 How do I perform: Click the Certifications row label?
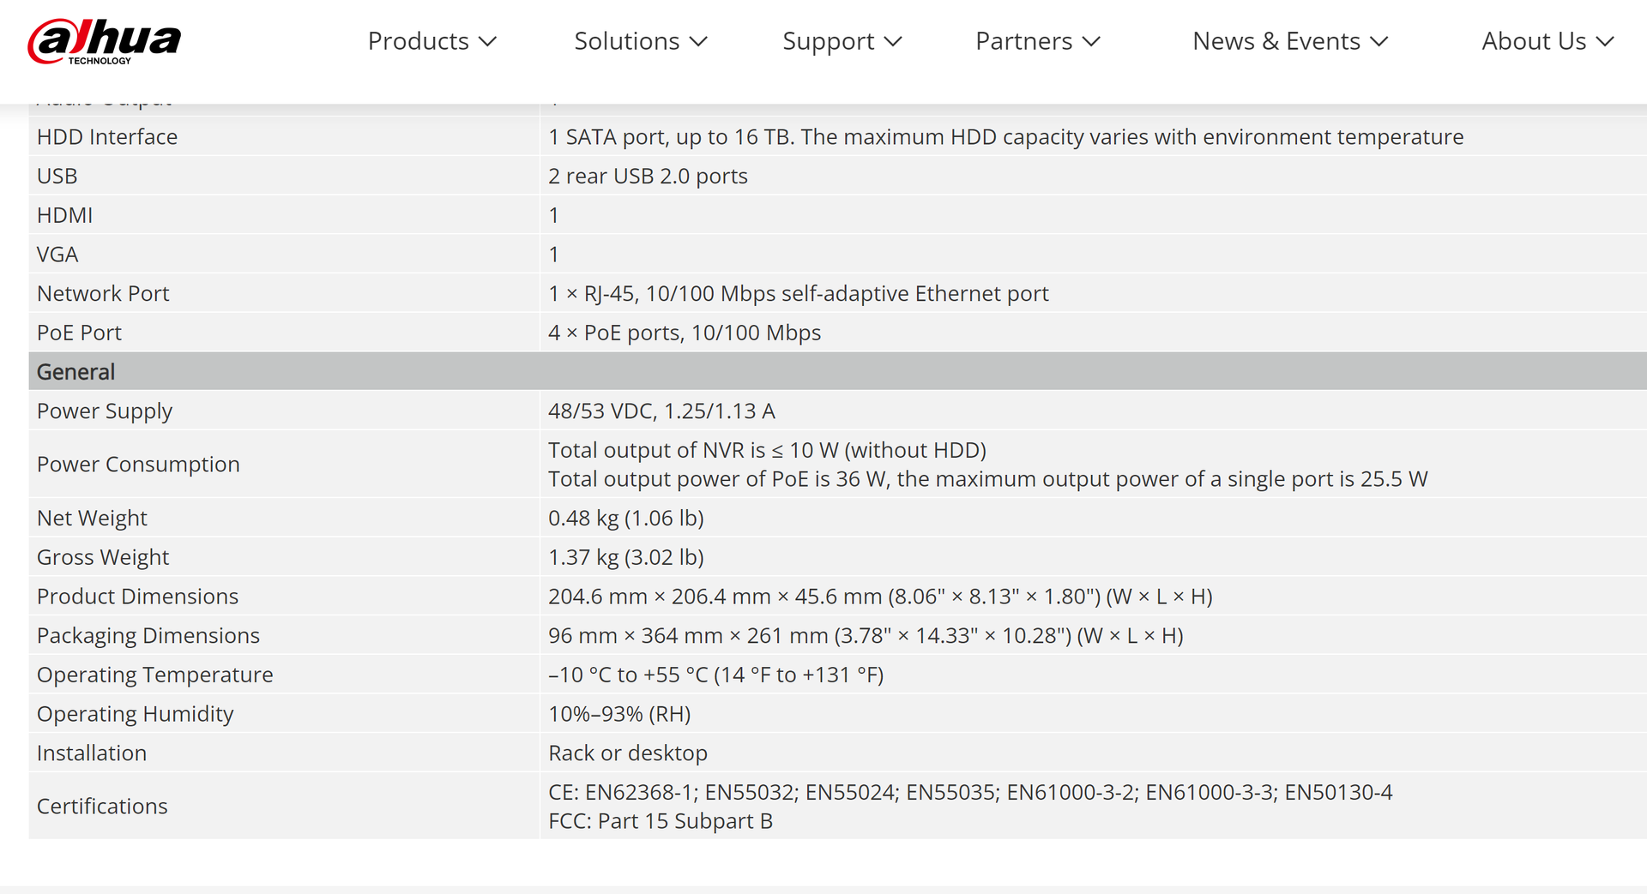102,807
